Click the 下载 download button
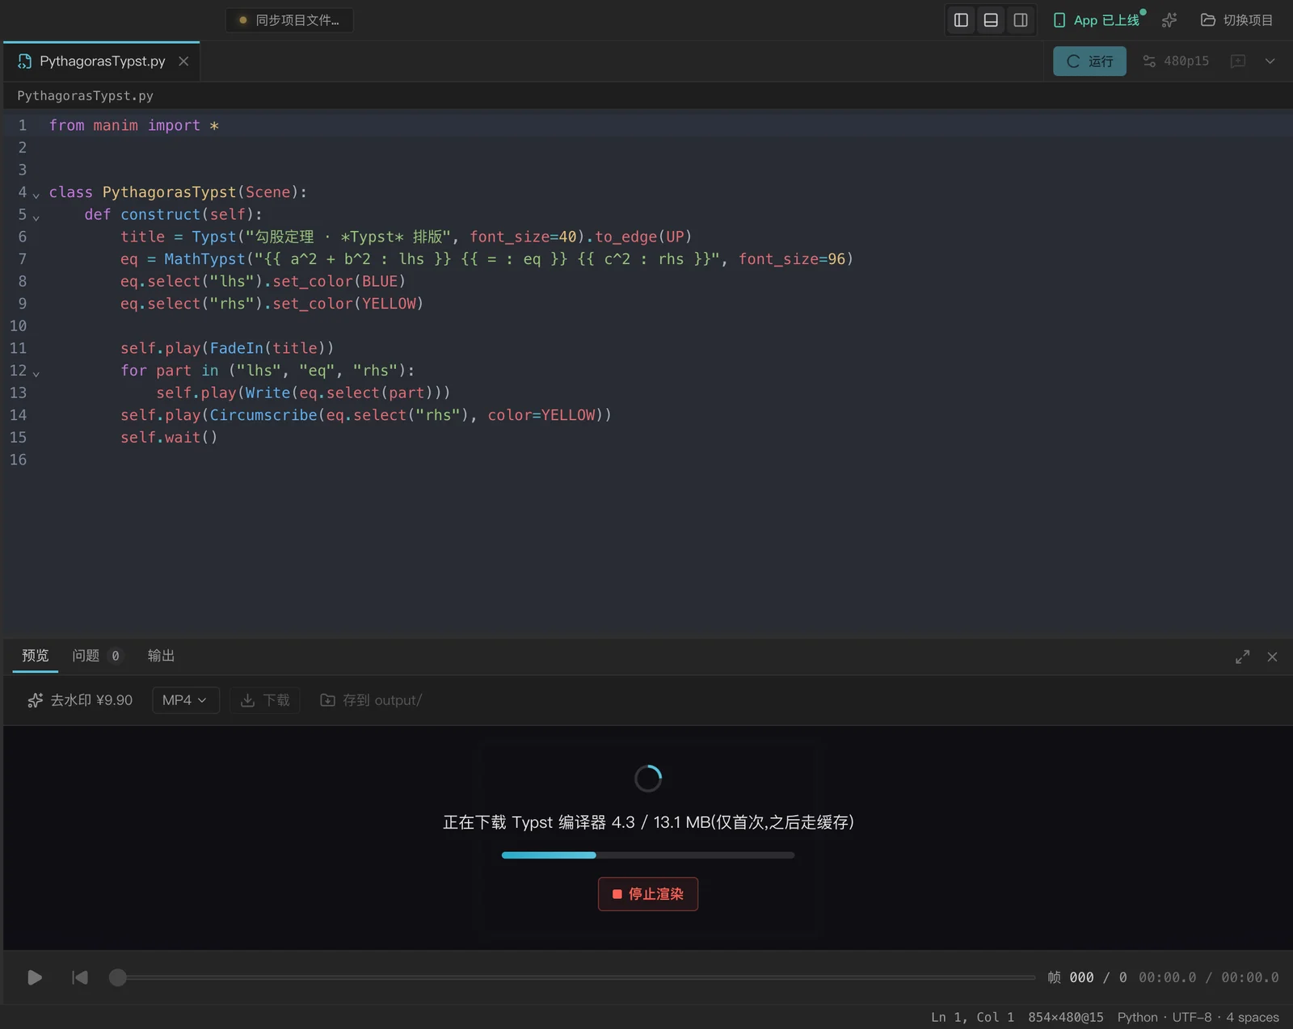The height and width of the screenshot is (1029, 1293). [x=265, y=700]
